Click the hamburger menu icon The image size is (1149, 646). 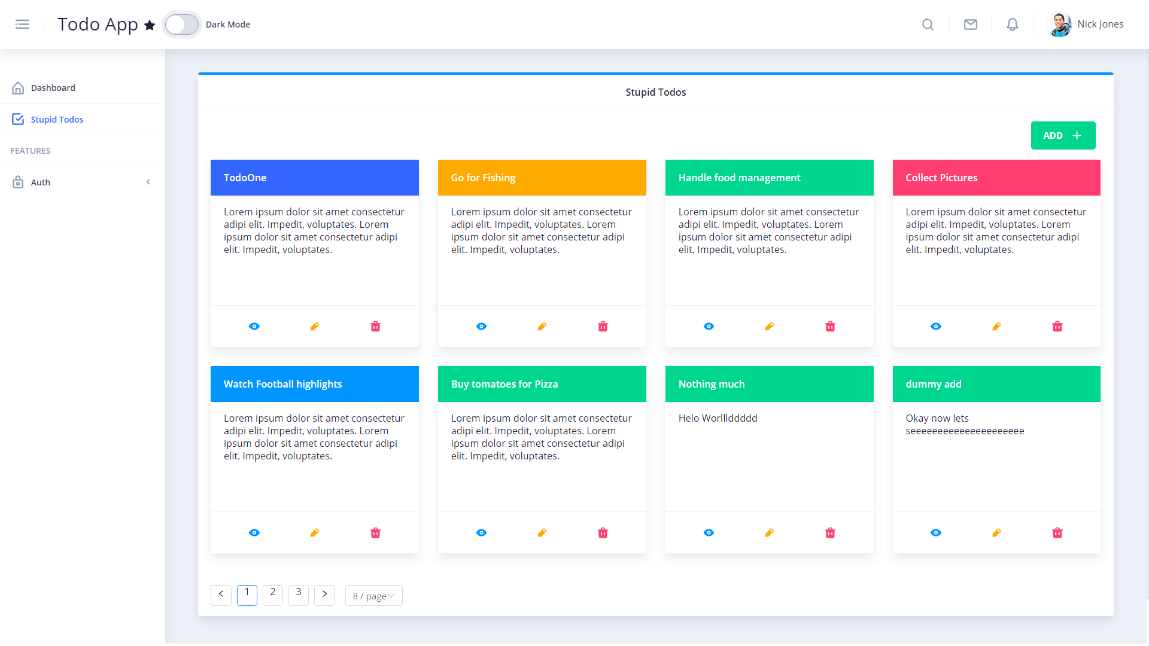tap(22, 25)
